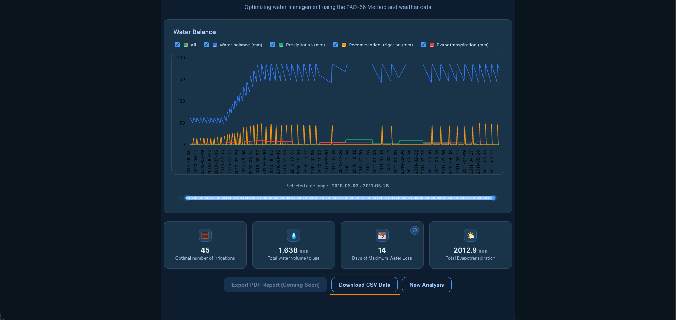Click the Total water volume to use card

(x=294, y=245)
